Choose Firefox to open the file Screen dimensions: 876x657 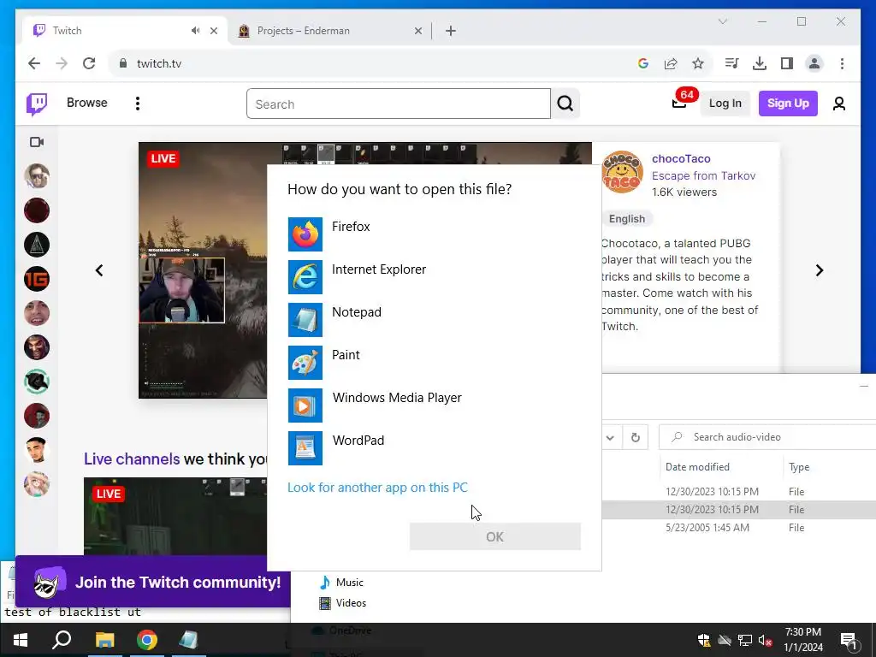coord(434,234)
